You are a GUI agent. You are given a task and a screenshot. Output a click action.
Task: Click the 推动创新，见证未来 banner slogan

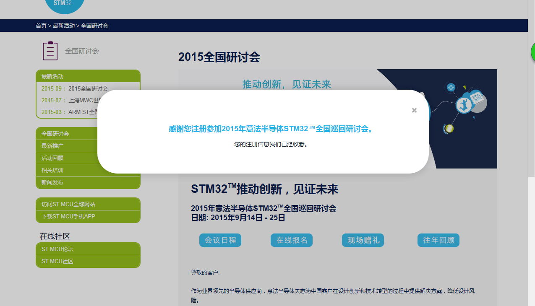point(287,84)
